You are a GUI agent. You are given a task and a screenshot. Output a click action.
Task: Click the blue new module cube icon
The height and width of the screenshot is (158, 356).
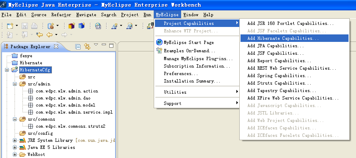(x=81, y=26)
